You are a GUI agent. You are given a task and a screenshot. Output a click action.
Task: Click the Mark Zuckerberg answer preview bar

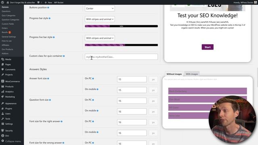click(208, 91)
